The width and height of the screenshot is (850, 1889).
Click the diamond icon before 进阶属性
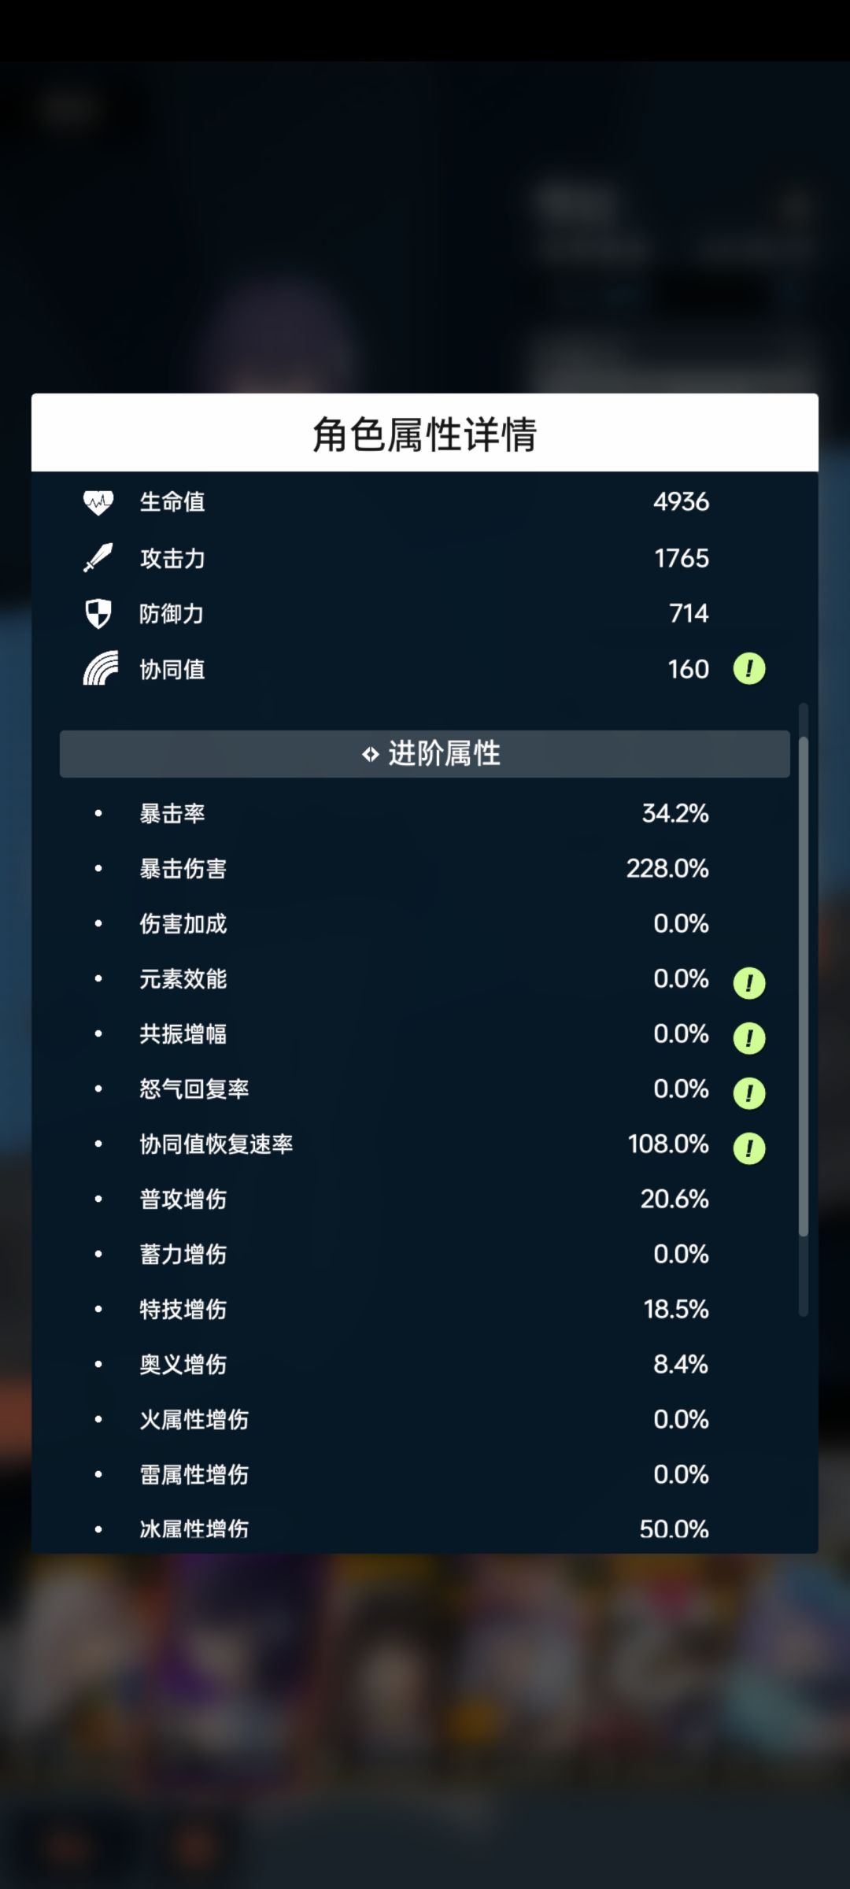[370, 755]
